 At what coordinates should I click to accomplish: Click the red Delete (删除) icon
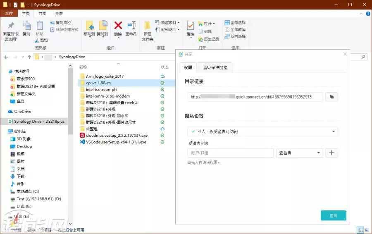coord(118,25)
